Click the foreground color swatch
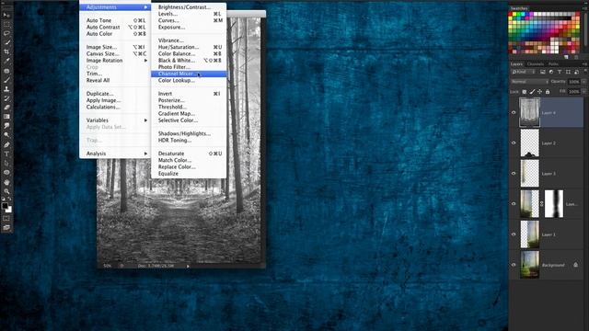Viewport: 589px width, 331px height. pyautogui.click(x=5, y=206)
